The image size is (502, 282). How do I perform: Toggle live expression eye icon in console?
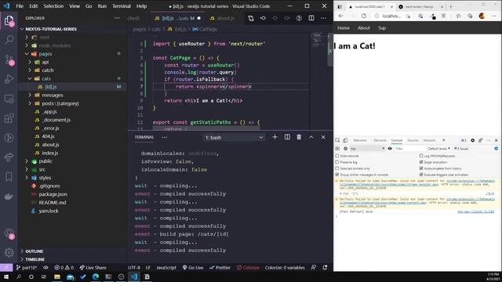pos(390,149)
